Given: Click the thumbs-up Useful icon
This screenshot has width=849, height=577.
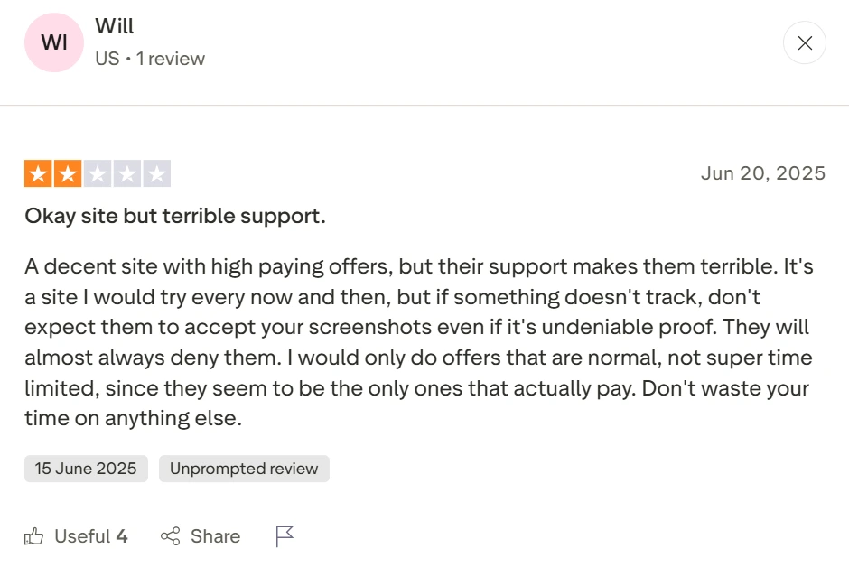Looking at the screenshot, I should [34, 536].
